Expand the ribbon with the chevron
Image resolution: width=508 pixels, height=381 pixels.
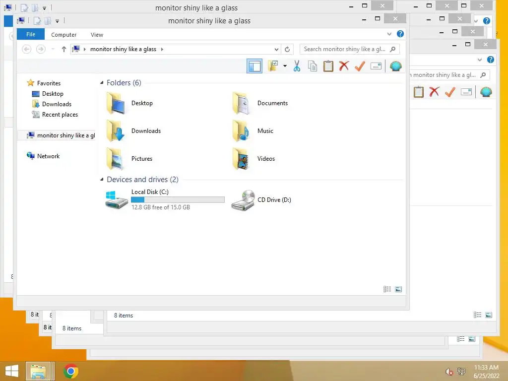[389, 34]
